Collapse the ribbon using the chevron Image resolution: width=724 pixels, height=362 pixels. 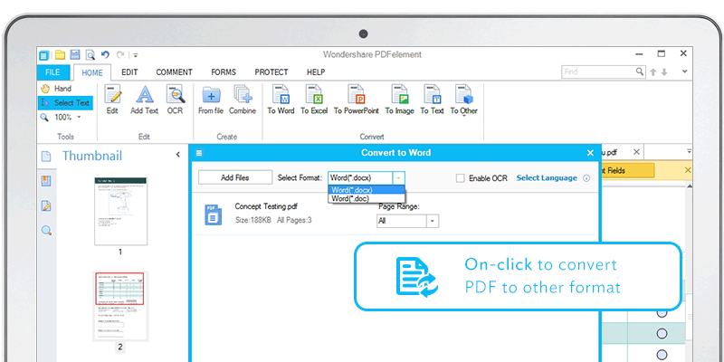pos(685,71)
